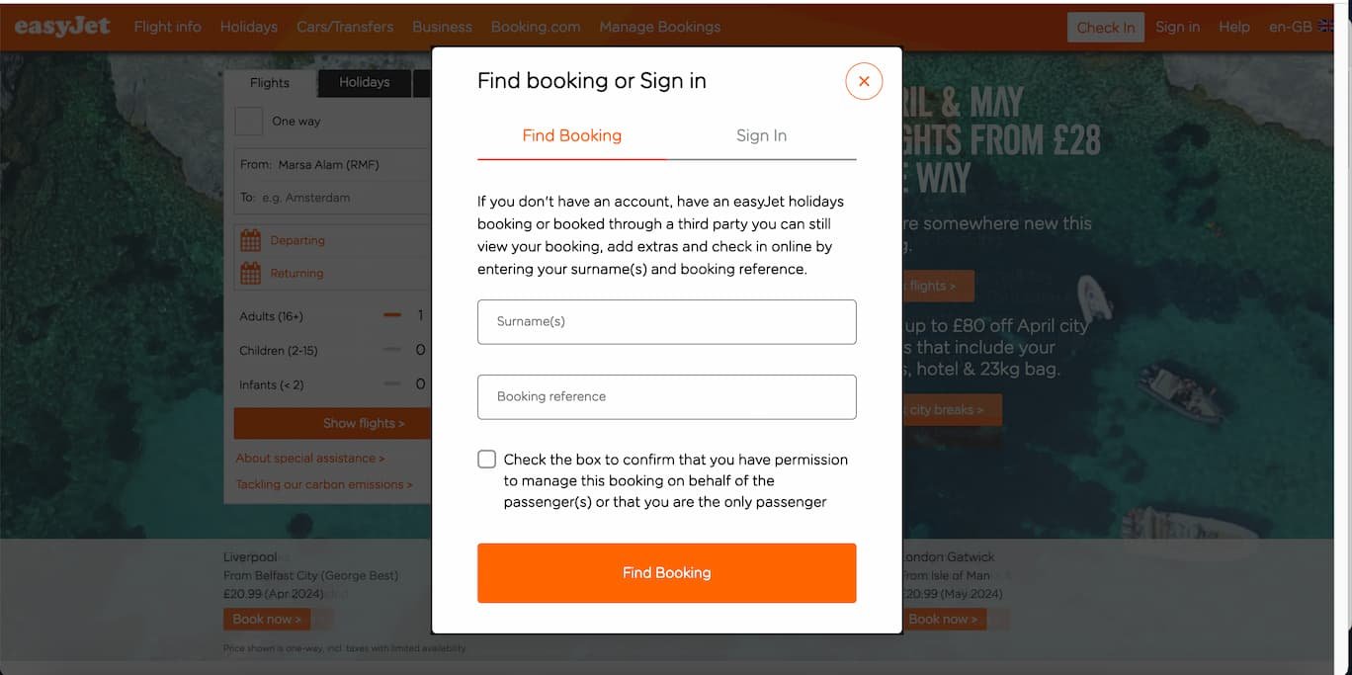Screen dimensions: 1352x675
Task: Open the Returning date calendar icon
Action: coord(250,273)
